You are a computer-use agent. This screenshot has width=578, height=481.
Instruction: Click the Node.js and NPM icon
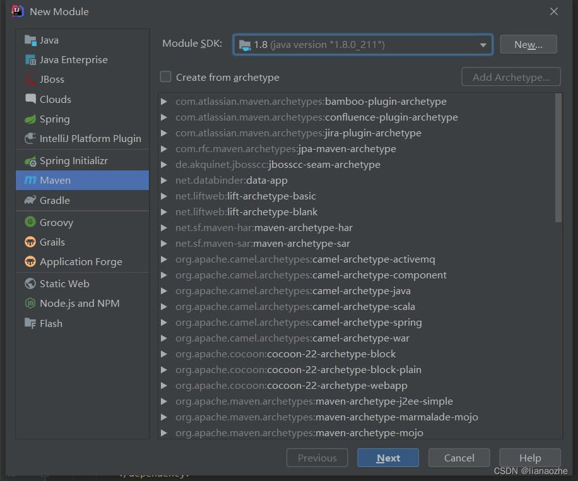30,303
